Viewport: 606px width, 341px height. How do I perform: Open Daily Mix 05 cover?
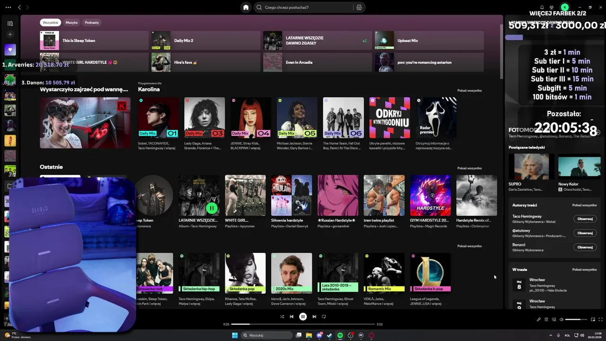coord(297,118)
